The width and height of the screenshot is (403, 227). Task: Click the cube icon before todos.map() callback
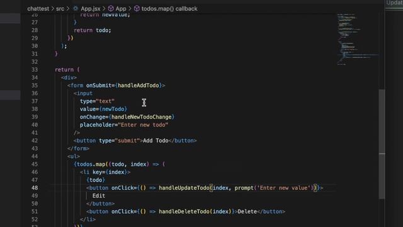tap(137, 8)
